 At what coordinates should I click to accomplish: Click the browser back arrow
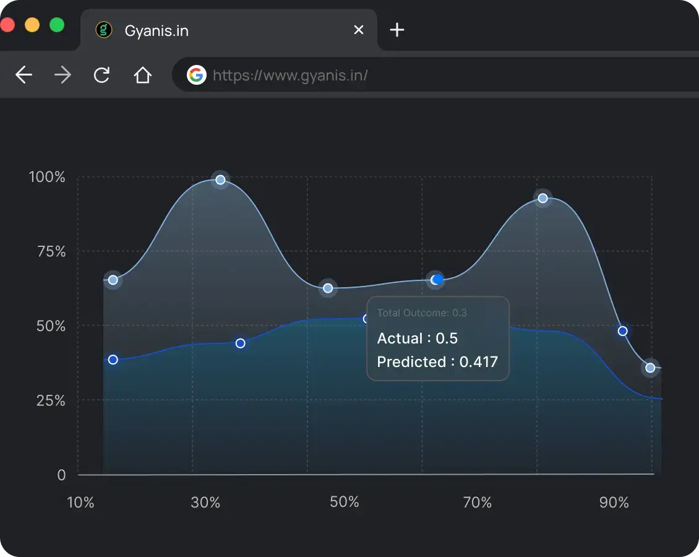[24, 76]
